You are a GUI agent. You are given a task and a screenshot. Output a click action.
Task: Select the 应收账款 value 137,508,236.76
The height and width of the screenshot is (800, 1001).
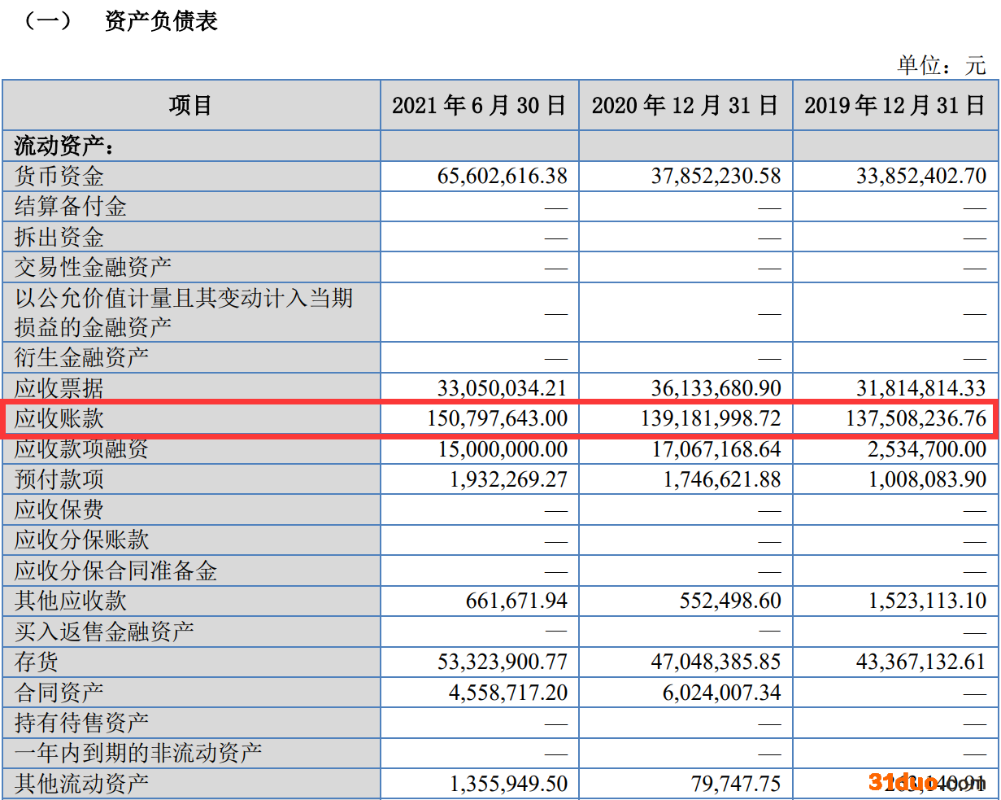pyautogui.click(x=915, y=418)
